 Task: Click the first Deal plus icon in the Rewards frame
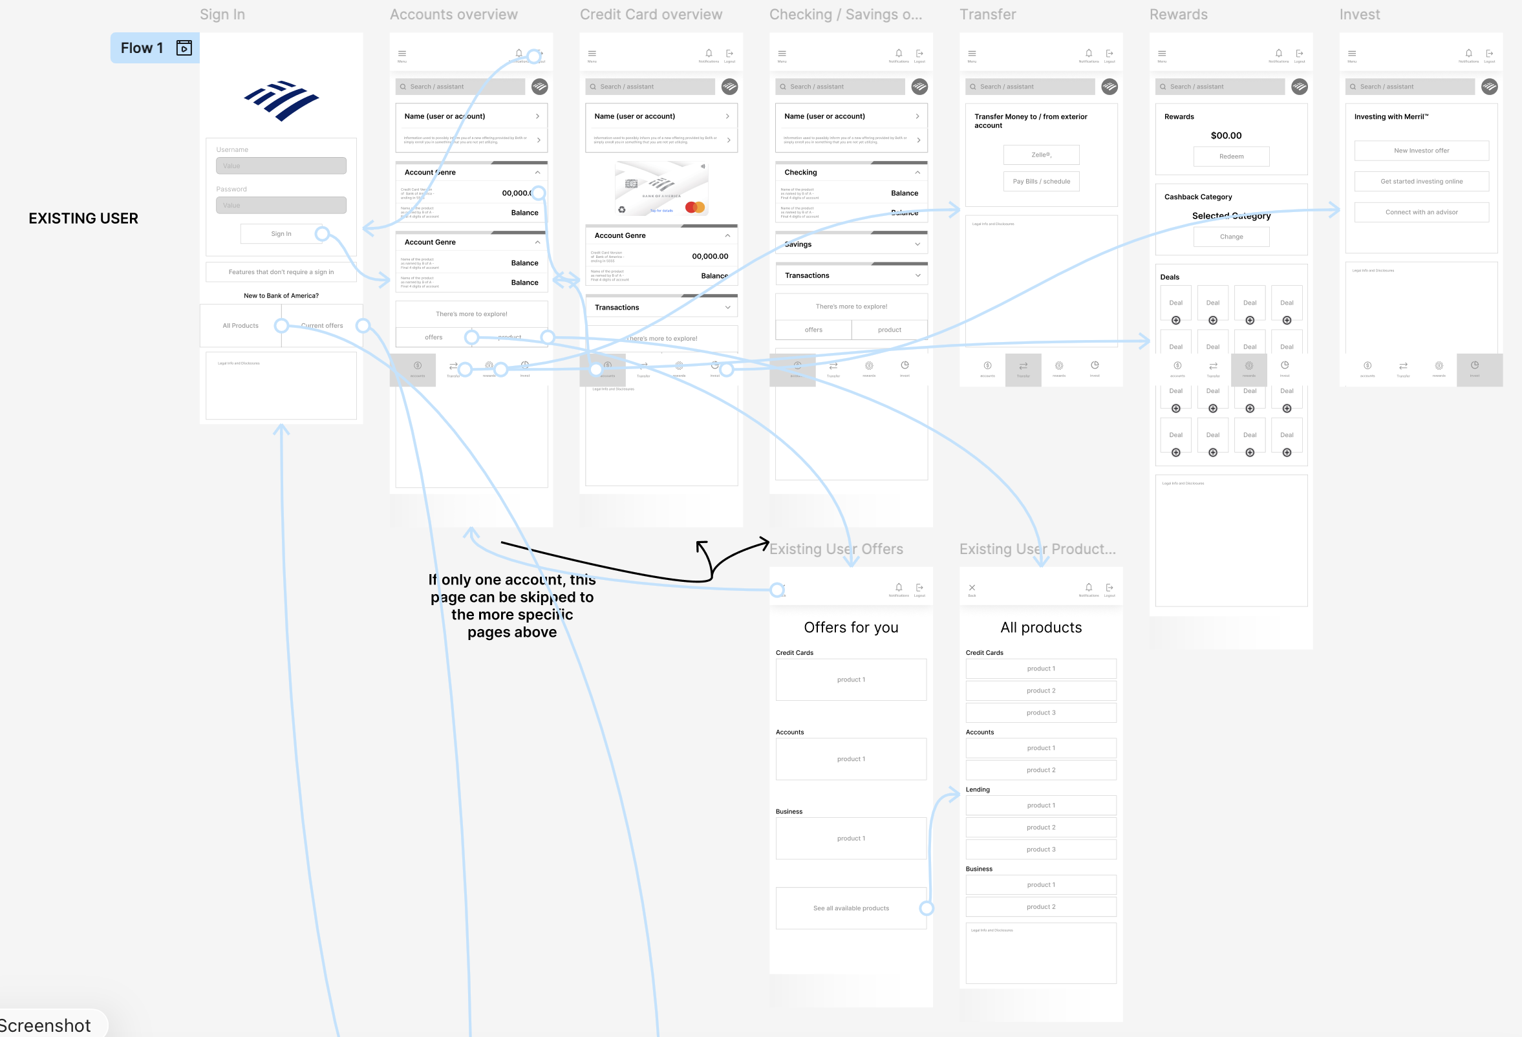coord(1175,320)
